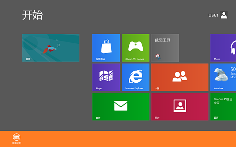Open the Maps tile
This screenshot has width=236, height=147.
click(106, 77)
